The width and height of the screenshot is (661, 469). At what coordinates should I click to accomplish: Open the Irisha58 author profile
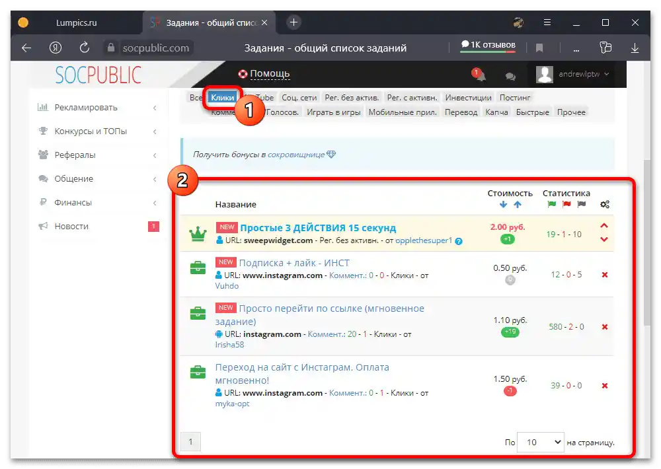[229, 345]
